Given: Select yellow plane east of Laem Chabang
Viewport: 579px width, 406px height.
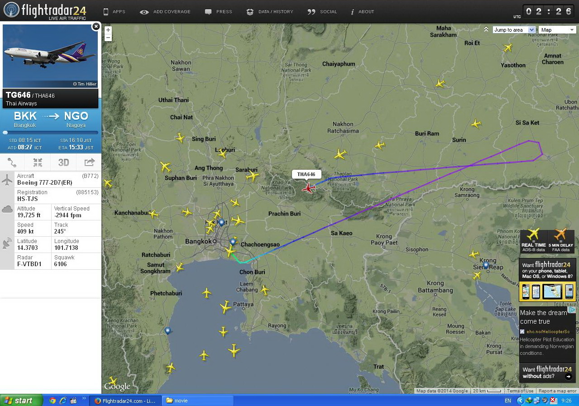Looking at the screenshot, I should point(264,290).
